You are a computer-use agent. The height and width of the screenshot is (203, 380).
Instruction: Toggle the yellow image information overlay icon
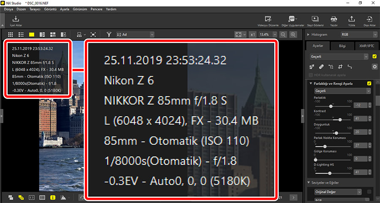(x=53, y=198)
